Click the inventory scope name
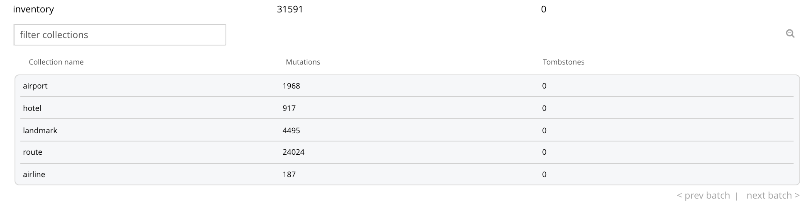Viewport: 811px width, 211px height. [34, 10]
